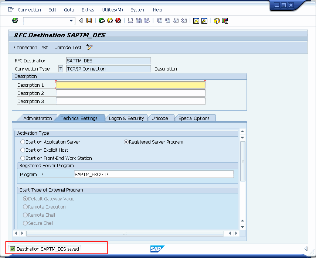Click the Unicode Test button
316x258 pixels.
point(68,48)
